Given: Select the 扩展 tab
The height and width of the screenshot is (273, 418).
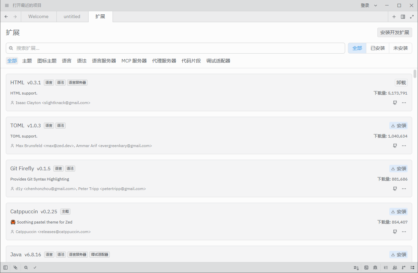Looking at the screenshot, I should [x=100, y=16].
